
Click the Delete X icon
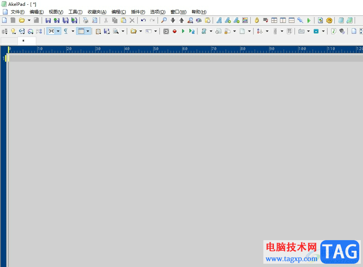click(x=132, y=20)
